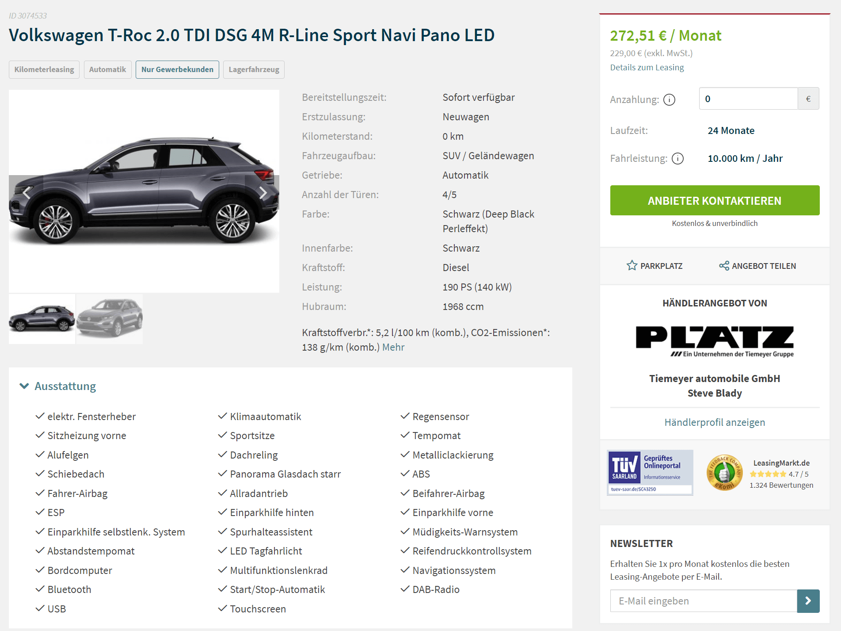Focus the E-Mail eingeben field

(704, 600)
